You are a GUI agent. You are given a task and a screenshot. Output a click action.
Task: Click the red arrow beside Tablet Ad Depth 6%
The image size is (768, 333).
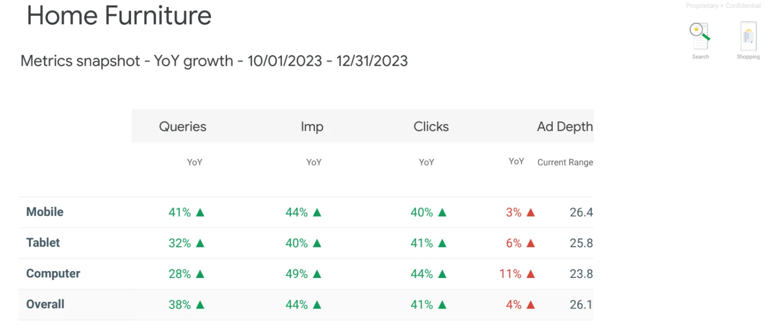click(x=531, y=243)
